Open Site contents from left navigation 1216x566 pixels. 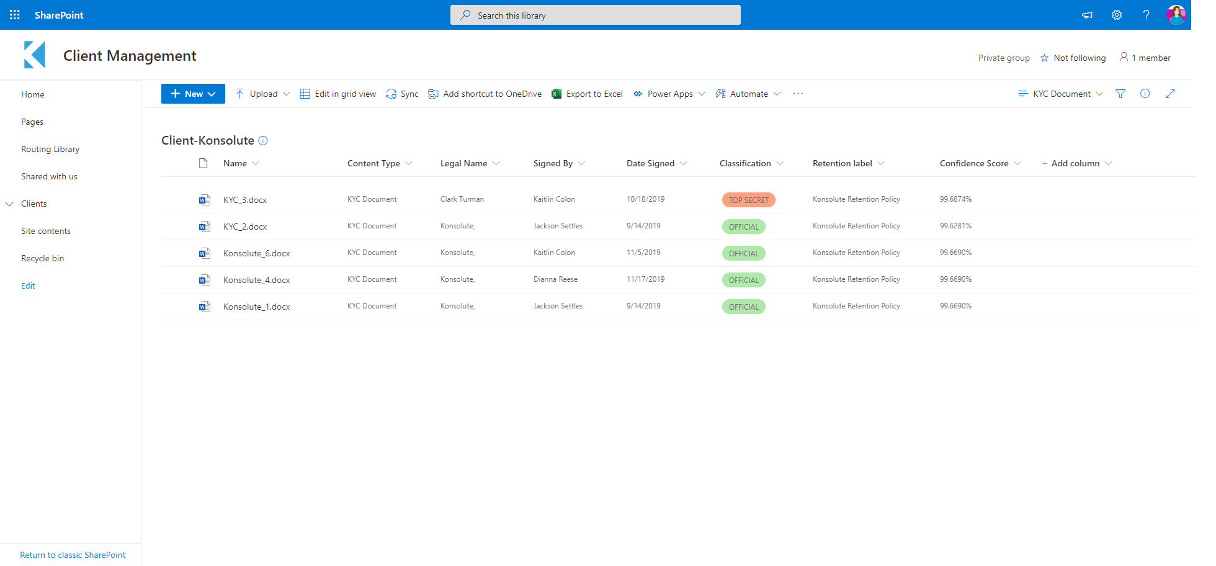click(x=46, y=231)
